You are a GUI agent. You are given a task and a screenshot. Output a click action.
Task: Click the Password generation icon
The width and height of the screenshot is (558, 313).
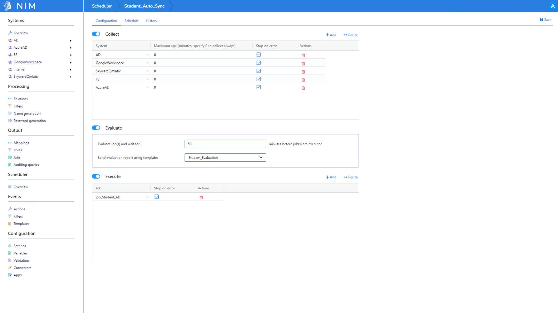[10, 121]
